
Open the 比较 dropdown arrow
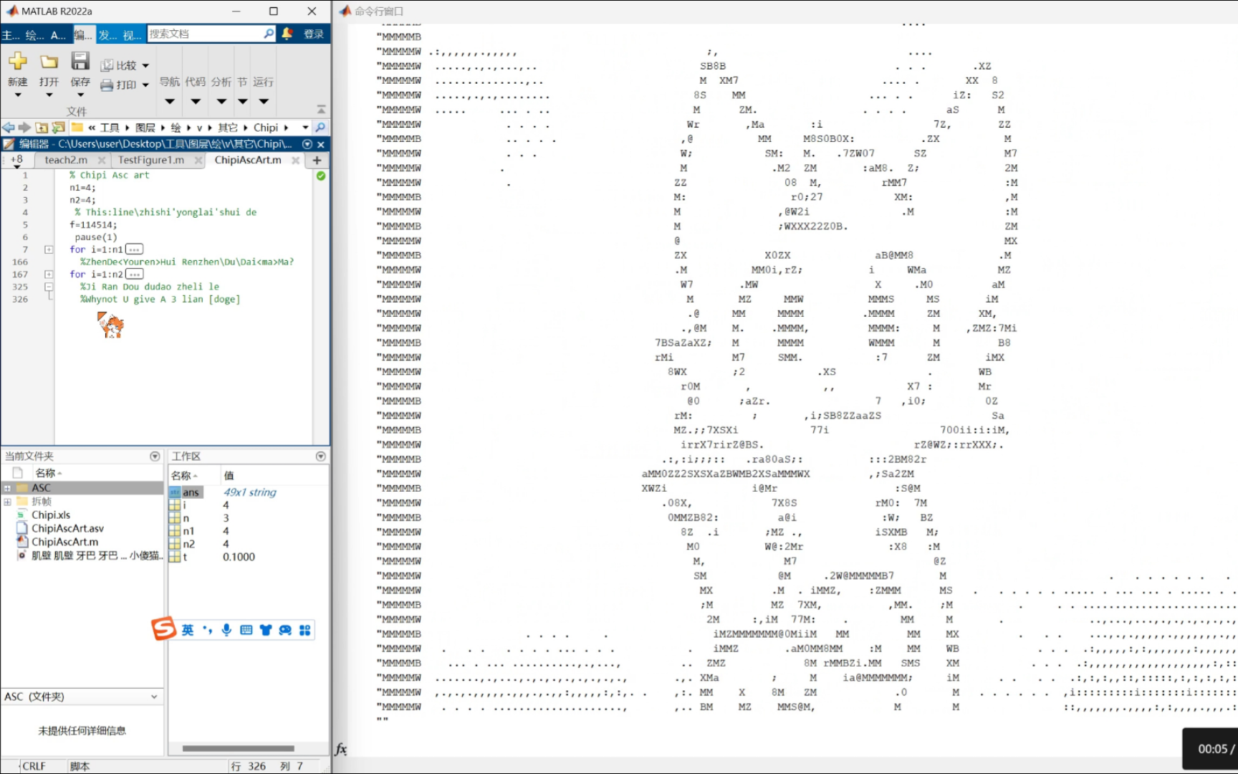(x=145, y=65)
